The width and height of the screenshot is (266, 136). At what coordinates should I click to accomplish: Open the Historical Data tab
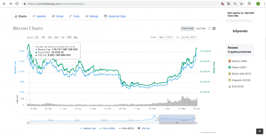[115, 16]
